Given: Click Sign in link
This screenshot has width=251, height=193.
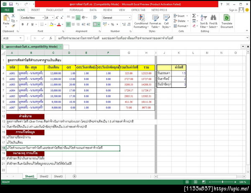Looking at the screenshot, I should click(x=233, y=10).
